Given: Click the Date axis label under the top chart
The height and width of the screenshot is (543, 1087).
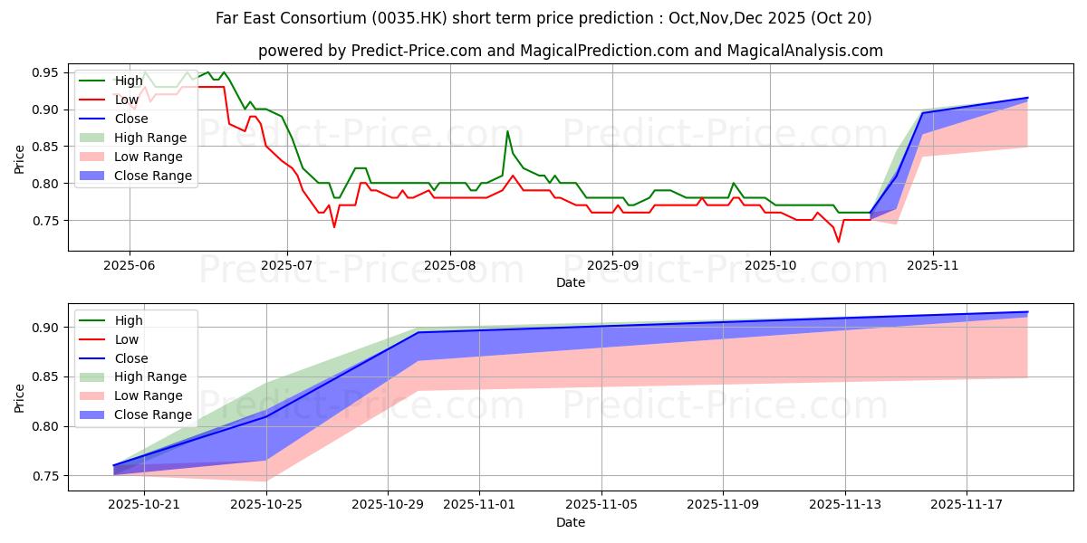Looking at the screenshot, I should 570,282.
